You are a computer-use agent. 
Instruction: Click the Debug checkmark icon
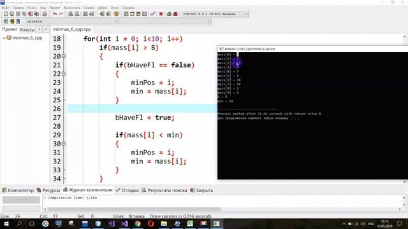[153, 14]
